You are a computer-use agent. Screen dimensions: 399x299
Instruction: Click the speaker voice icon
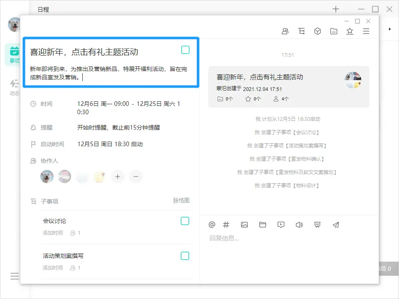coord(299,225)
